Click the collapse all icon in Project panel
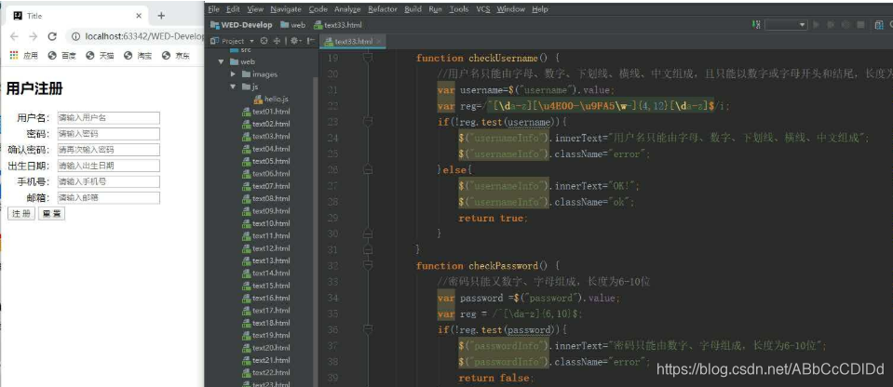 point(277,41)
